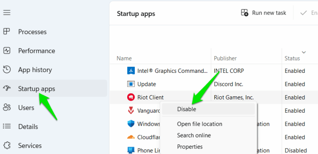The image size is (318, 154).
Task: Click the Discord Inc. publisher cell
Action: pyautogui.click(x=228, y=84)
